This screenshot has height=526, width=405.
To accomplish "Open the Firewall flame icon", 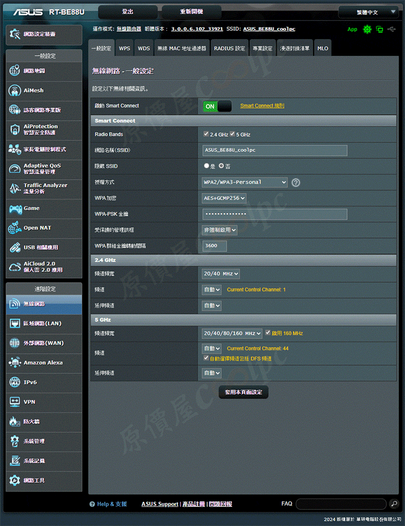I will 14,421.
